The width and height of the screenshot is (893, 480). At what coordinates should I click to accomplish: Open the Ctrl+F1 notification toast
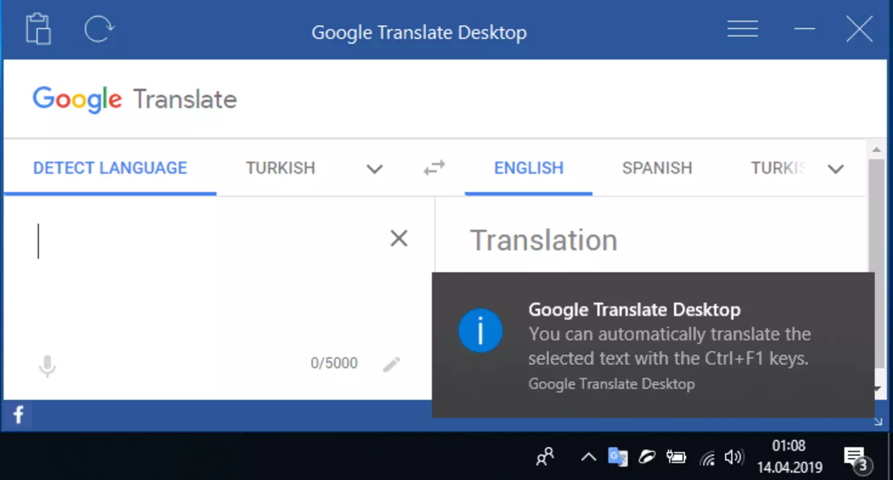653,345
